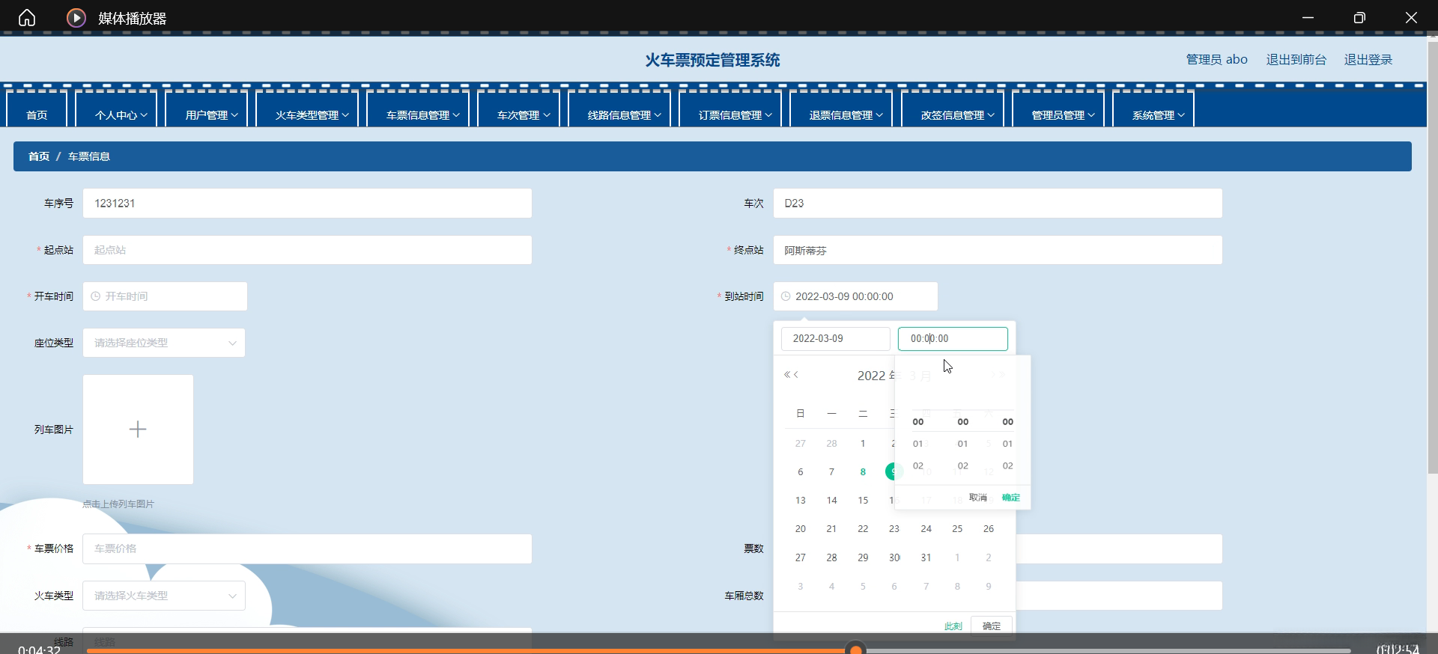Focus the 车次 field containing D23

pyautogui.click(x=998, y=204)
